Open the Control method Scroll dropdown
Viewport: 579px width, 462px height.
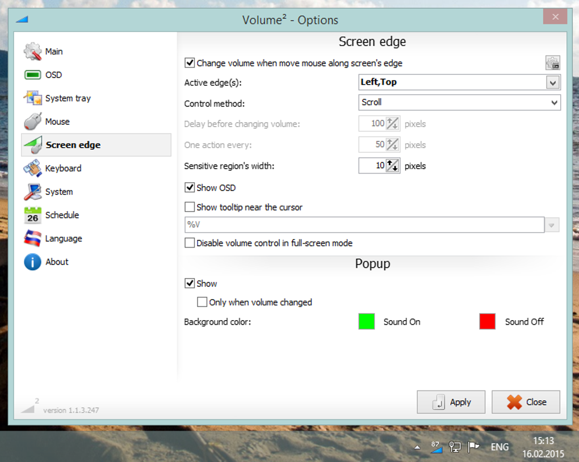459,102
